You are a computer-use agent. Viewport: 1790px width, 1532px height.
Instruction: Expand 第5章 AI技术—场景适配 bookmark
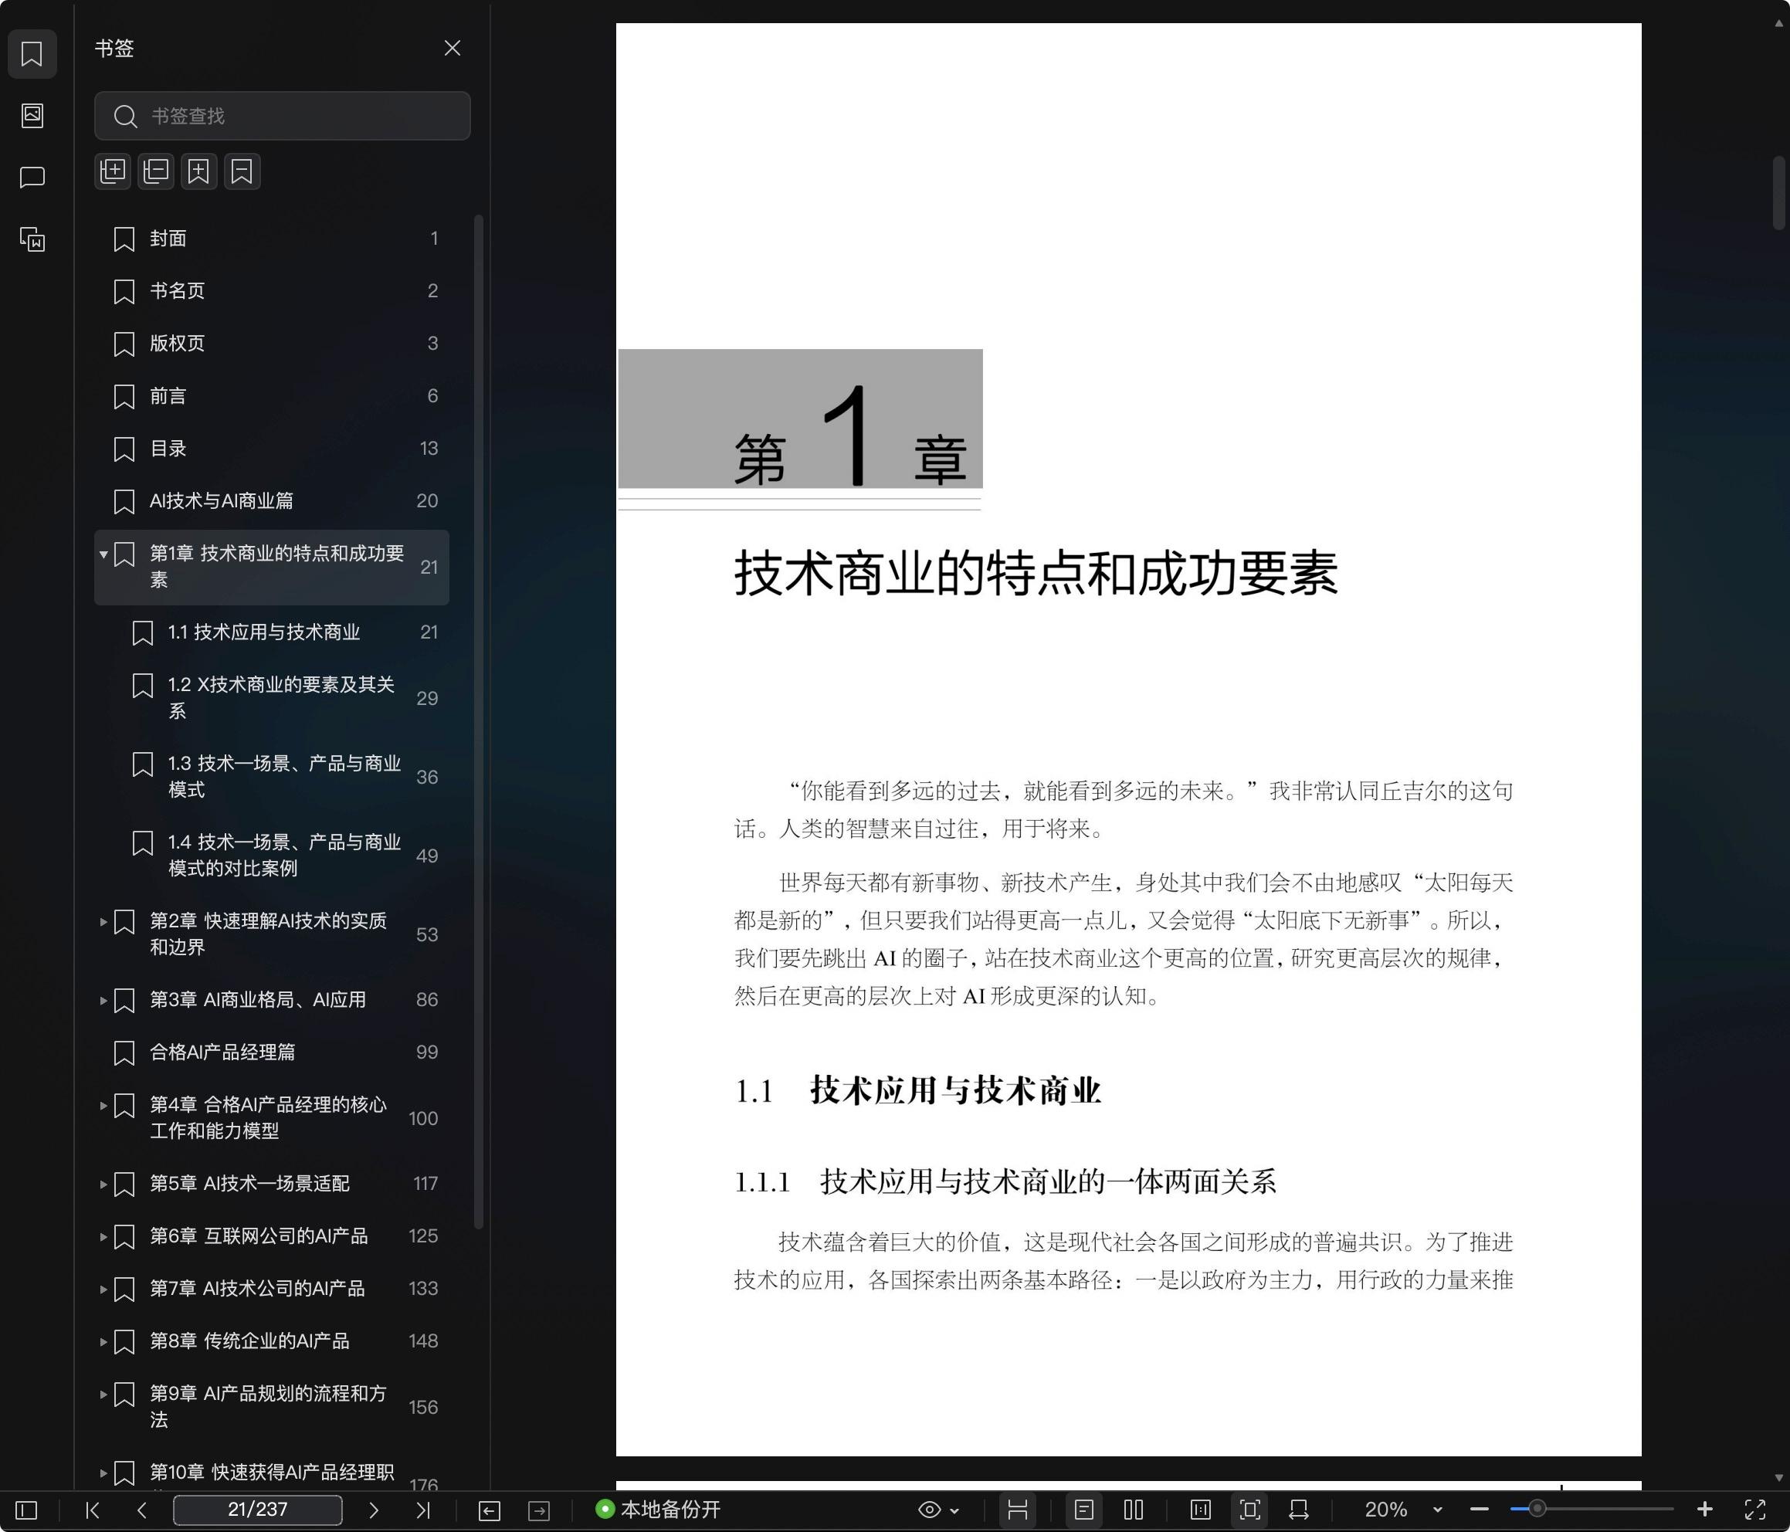[103, 1184]
